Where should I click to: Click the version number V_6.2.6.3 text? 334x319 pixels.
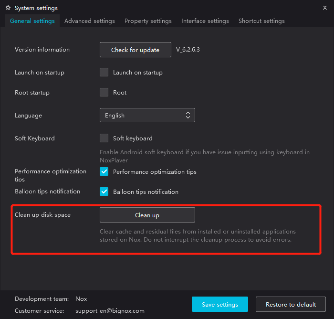pyautogui.click(x=188, y=50)
